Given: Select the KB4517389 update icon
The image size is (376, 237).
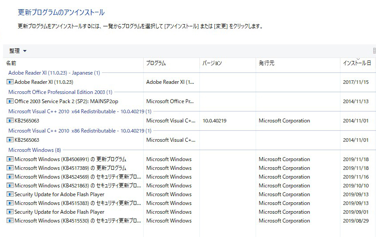Looking at the screenshot, I should pos(10,168).
